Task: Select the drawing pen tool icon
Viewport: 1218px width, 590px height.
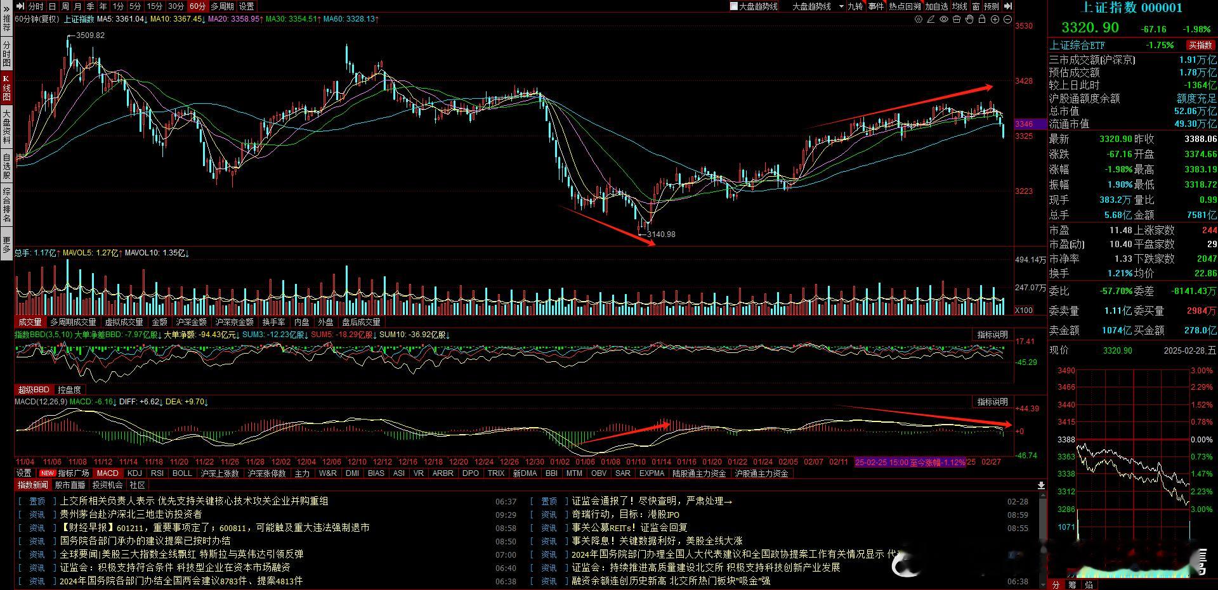Action: tap(931, 20)
